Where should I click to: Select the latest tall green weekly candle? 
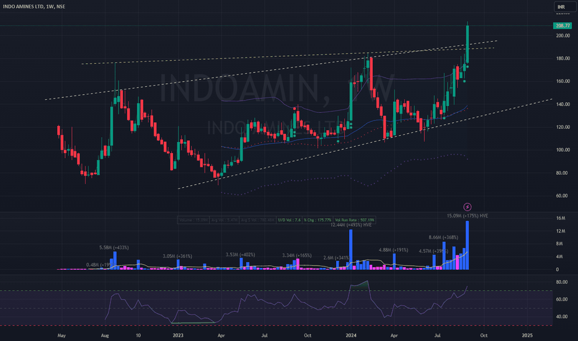pos(468,44)
